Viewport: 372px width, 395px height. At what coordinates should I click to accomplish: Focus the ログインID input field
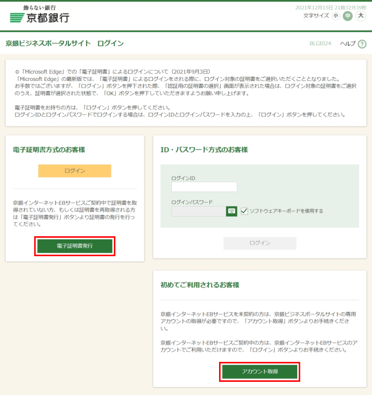click(x=204, y=187)
